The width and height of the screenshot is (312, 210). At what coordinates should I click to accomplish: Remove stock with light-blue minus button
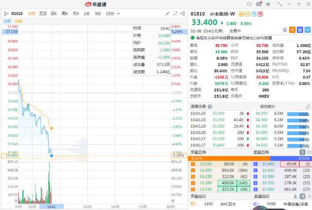coord(307,30)
